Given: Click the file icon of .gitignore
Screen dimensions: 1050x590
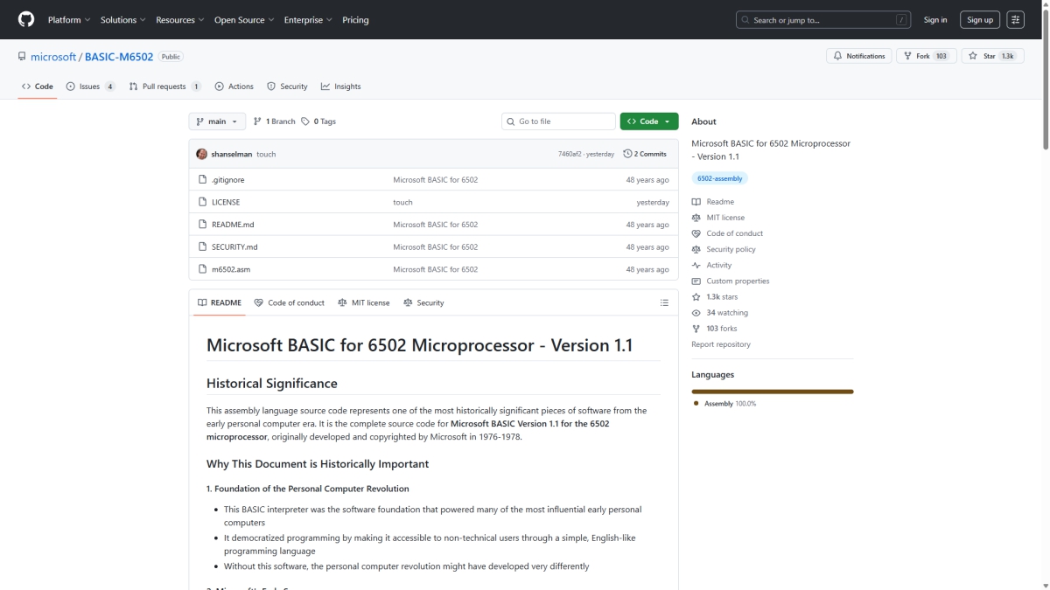Looking at the screenshot, I should point(203,179).
